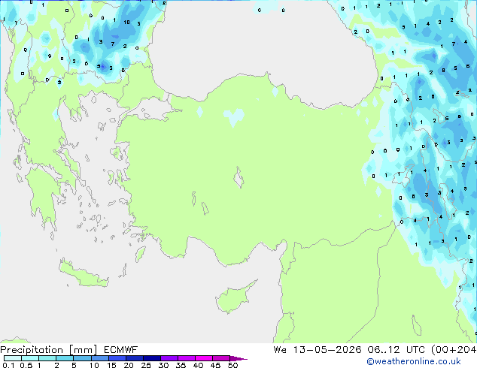This screenshot has height=368, width=477.
Task: Select the 2–5 mm legend color box
Action: tap(65, 358)
